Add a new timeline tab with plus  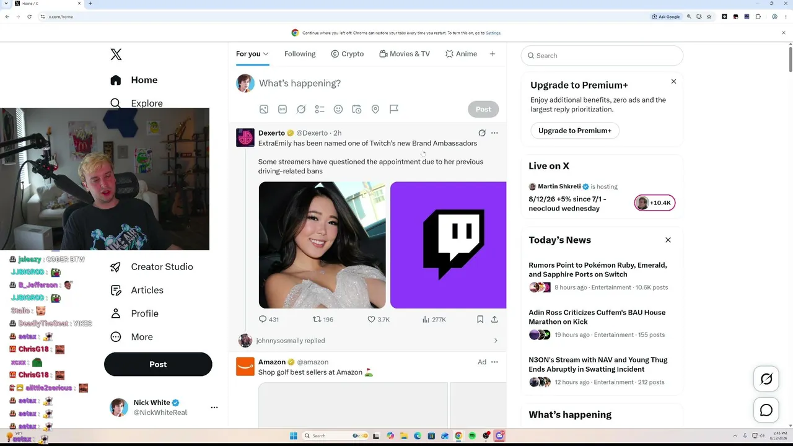[493, 54]
